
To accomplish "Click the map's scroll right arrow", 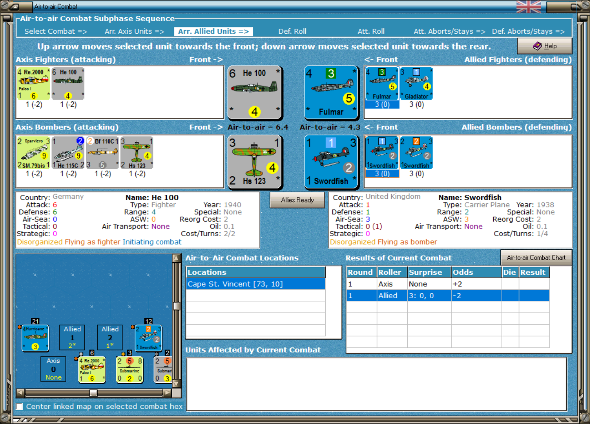I will tap(167, 393).
